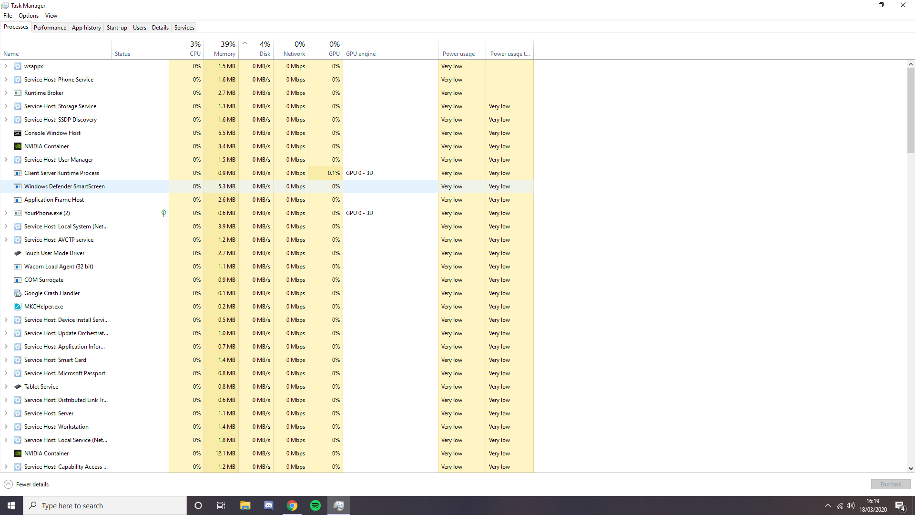Click the Tablet Service process icon
This screenshot has height=515, width=915.
pos(18,387)
